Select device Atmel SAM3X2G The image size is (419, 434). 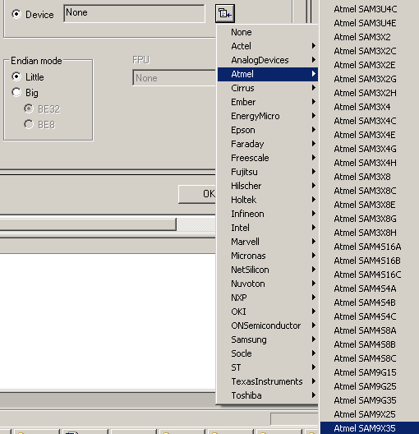point(370,79)
